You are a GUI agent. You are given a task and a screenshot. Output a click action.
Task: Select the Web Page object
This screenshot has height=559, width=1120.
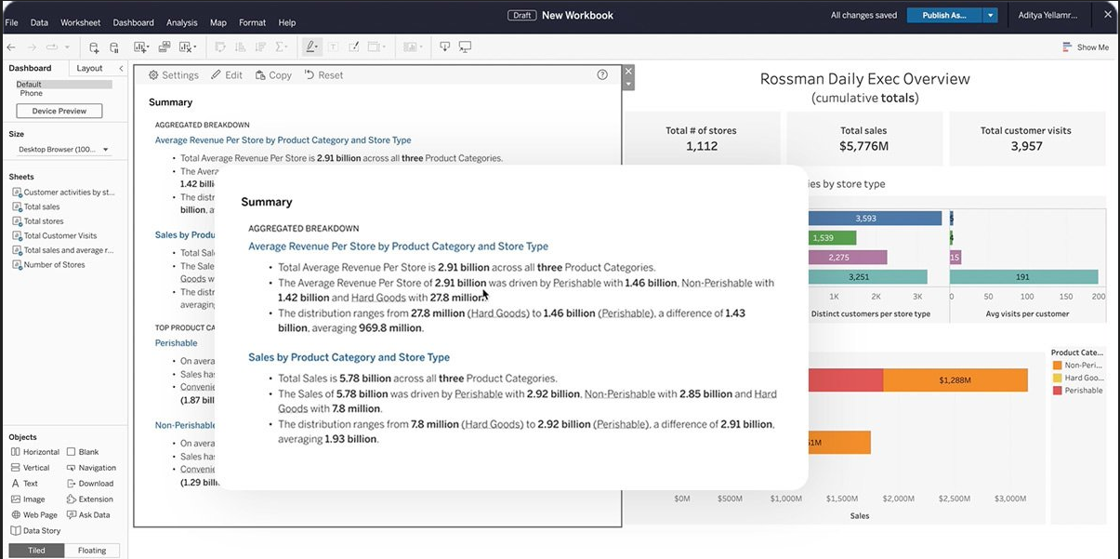click(33, 515)
